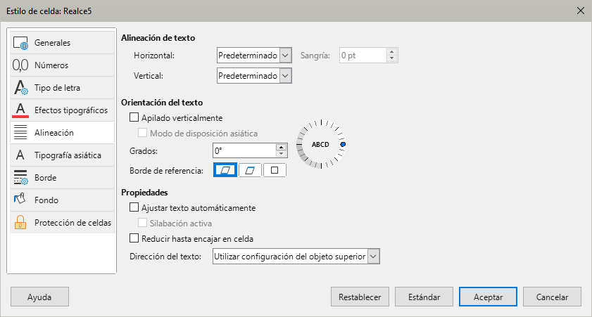Increase the Grados value with up arrow
This screenshot has height=317, width=592.
[x=282, y=147]
